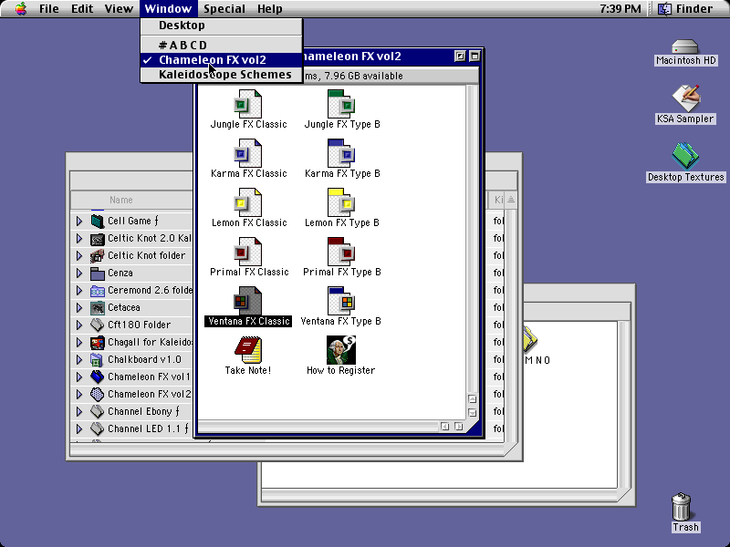Expand the Cell Game ƒ folder triangle

pyautogui.click(x=79, y=221)
